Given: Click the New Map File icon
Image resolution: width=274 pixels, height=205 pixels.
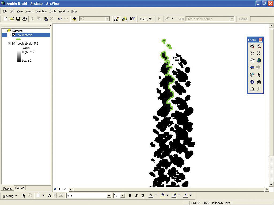Looking at the screenshot, I should click(5, 19).
